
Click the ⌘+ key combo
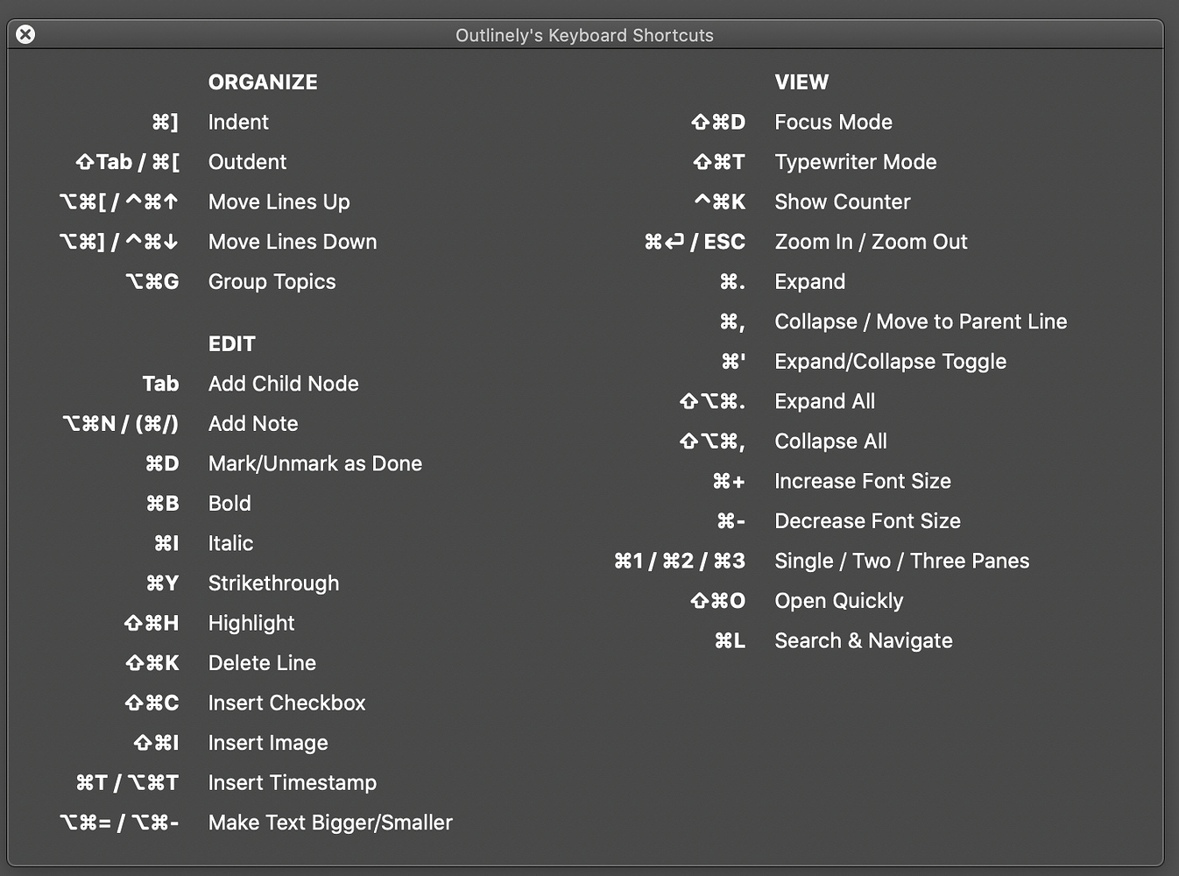tap(729, 481)
